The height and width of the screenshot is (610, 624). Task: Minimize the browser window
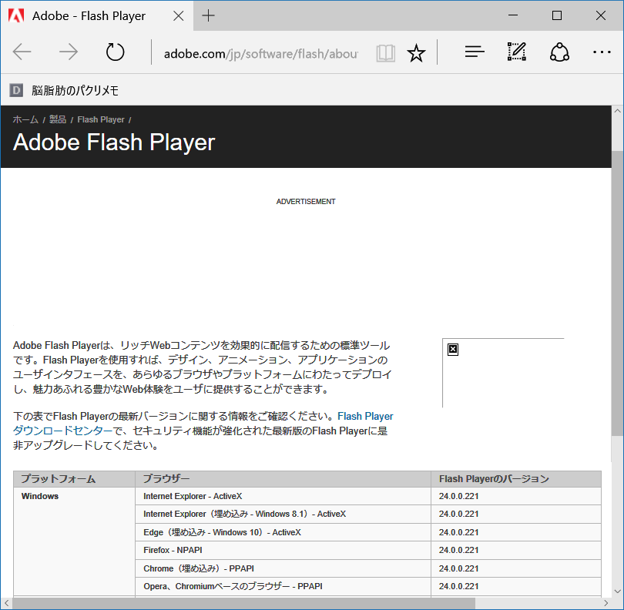coord(513,15)
